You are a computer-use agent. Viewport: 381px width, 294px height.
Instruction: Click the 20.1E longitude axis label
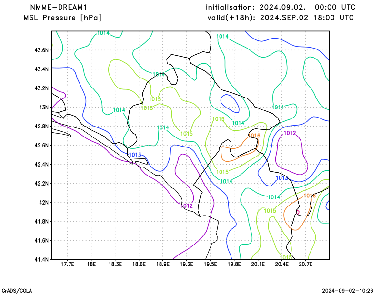(x=258, y=264)
